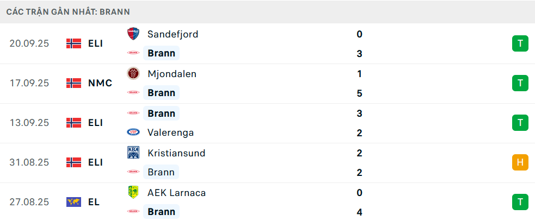Open the NMC competition label

pos(100,83)
